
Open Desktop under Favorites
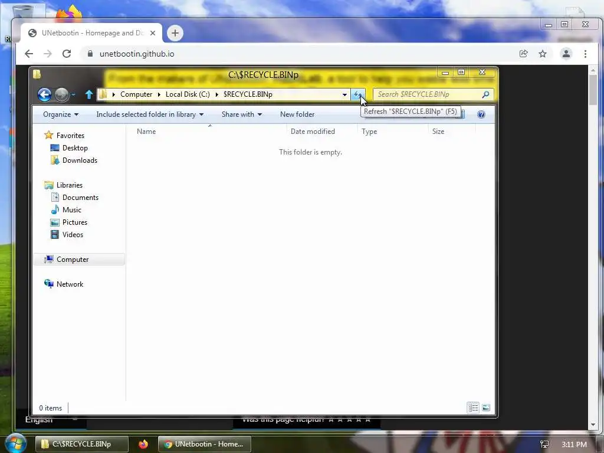tap(75, 148)
